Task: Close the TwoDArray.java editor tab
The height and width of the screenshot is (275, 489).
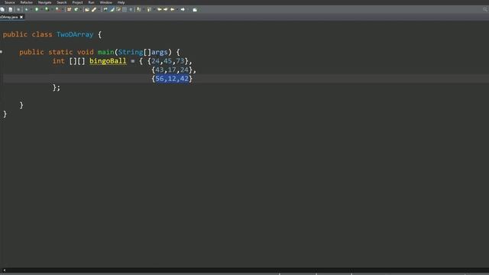Action: tap(21, 17)
